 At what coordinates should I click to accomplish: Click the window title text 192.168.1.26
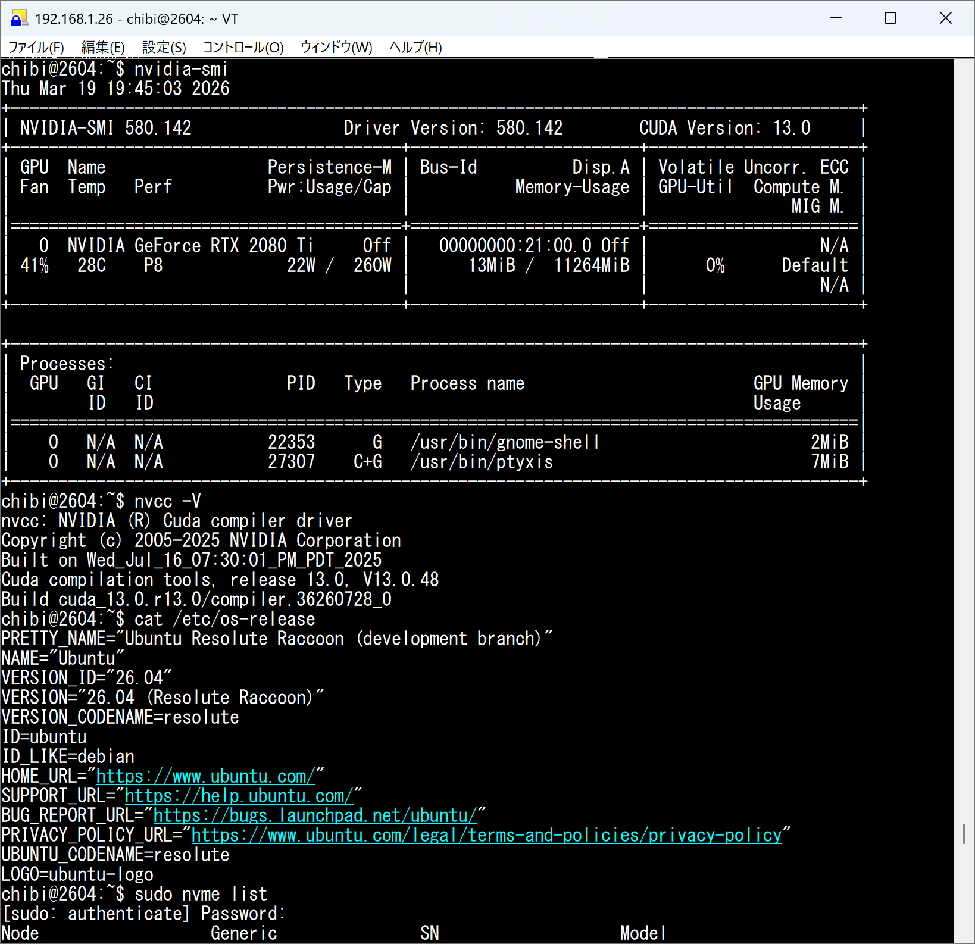(x=74, y=19)
